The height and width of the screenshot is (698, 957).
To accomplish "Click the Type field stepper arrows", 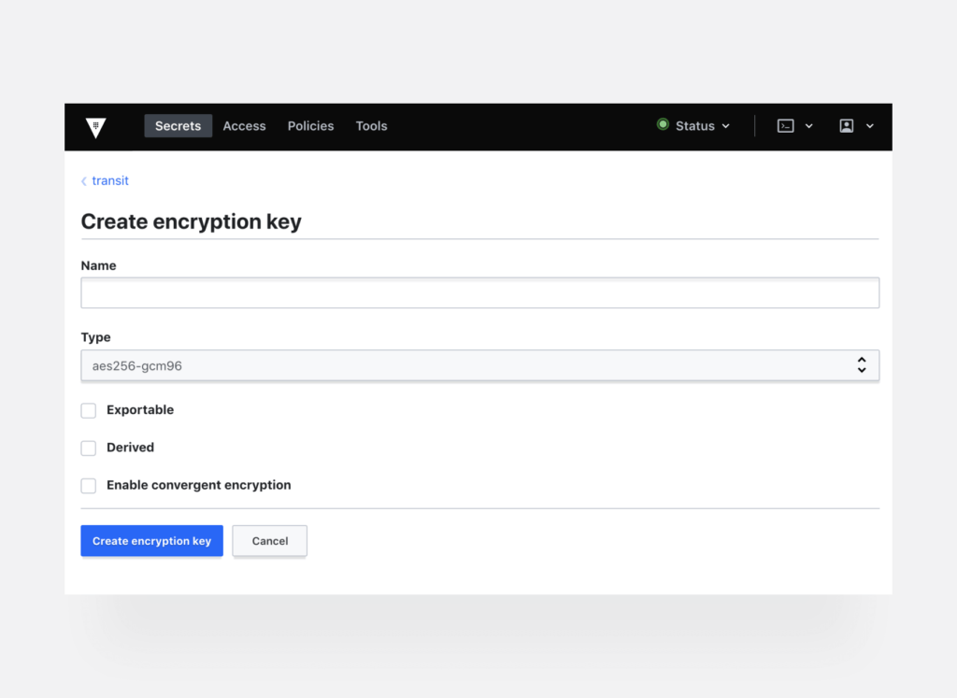I will (861, 365).
